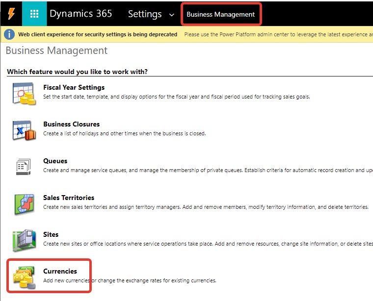
Task: Click the Queues description text
Action: [x=208, y=170]
